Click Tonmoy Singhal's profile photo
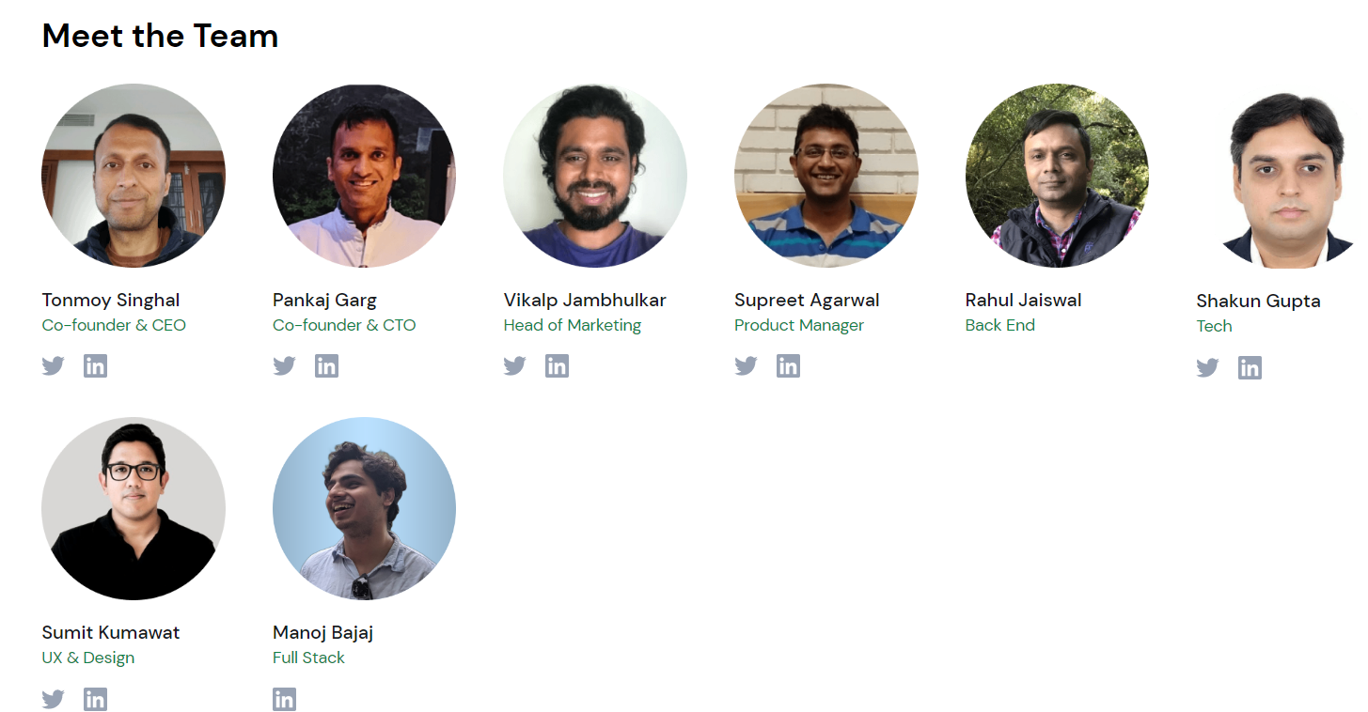This screenshot has height=712, width=1368. pos(133,176)
